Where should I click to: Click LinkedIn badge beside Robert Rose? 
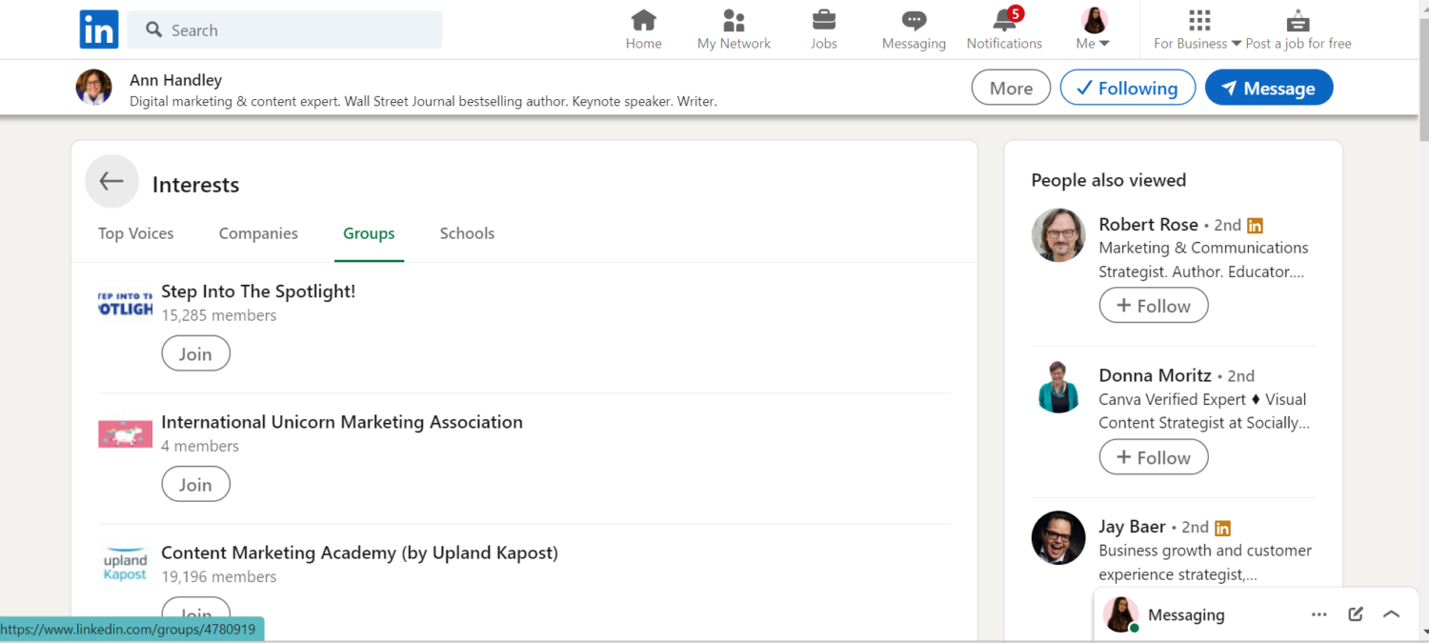click(x=1255, y=226)
